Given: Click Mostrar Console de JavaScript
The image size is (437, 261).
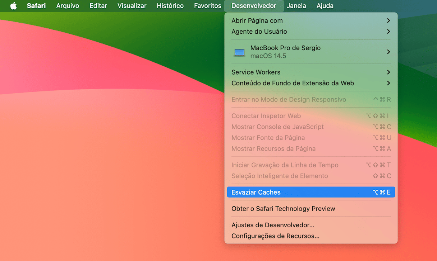Looking at the screenshot, I should click(311, 127).
